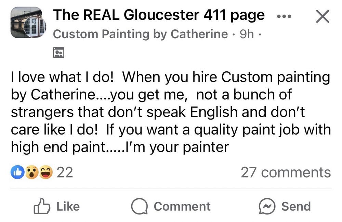Click the Messenger arrow Send icon

(267, 206)
